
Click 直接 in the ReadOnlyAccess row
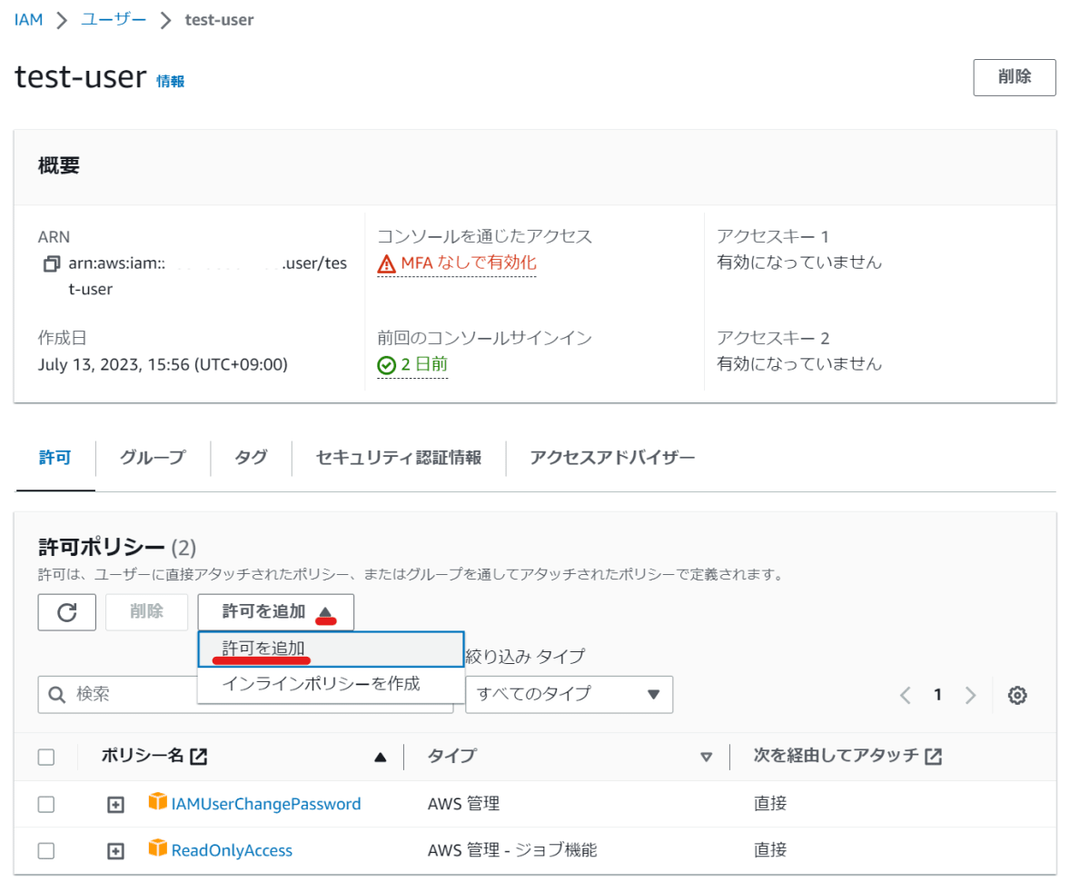[770, 851]
